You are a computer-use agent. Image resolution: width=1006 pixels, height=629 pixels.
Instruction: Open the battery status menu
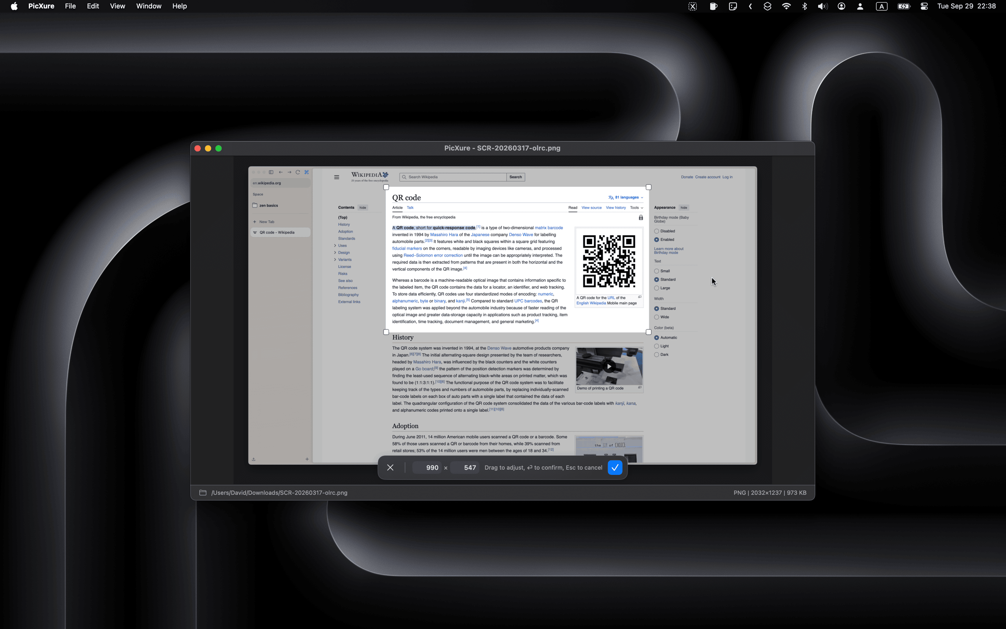tap(904, 6)
